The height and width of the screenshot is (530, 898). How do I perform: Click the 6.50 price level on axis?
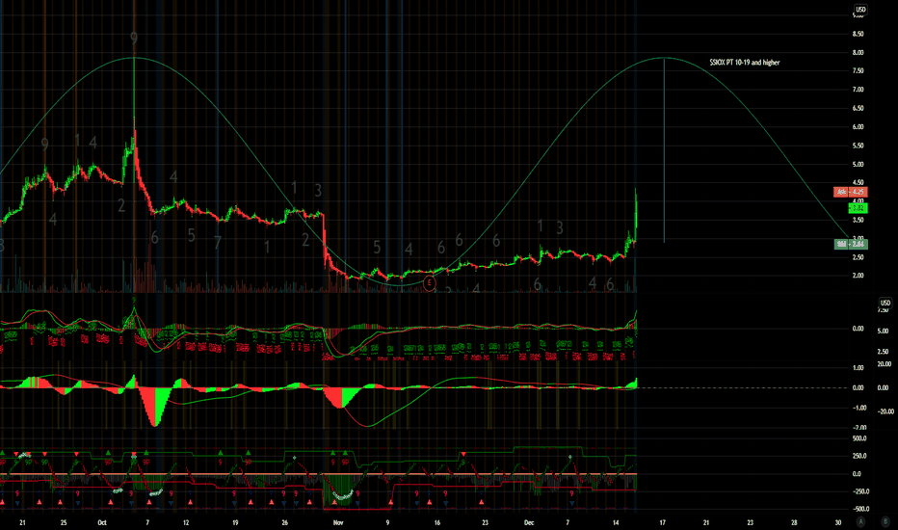click(858, 108)
